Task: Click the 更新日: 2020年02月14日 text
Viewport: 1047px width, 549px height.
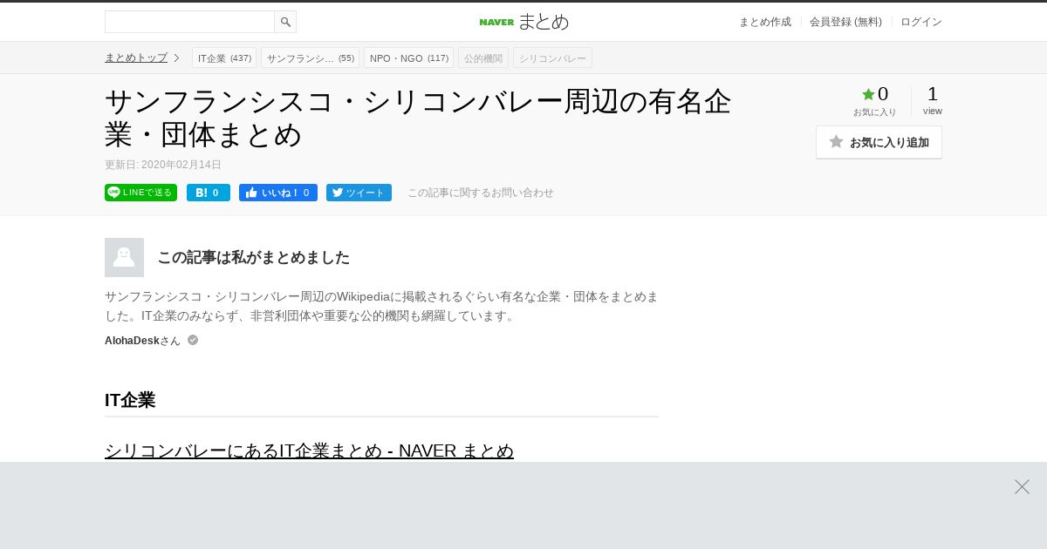Action: (x=163, y=165)
